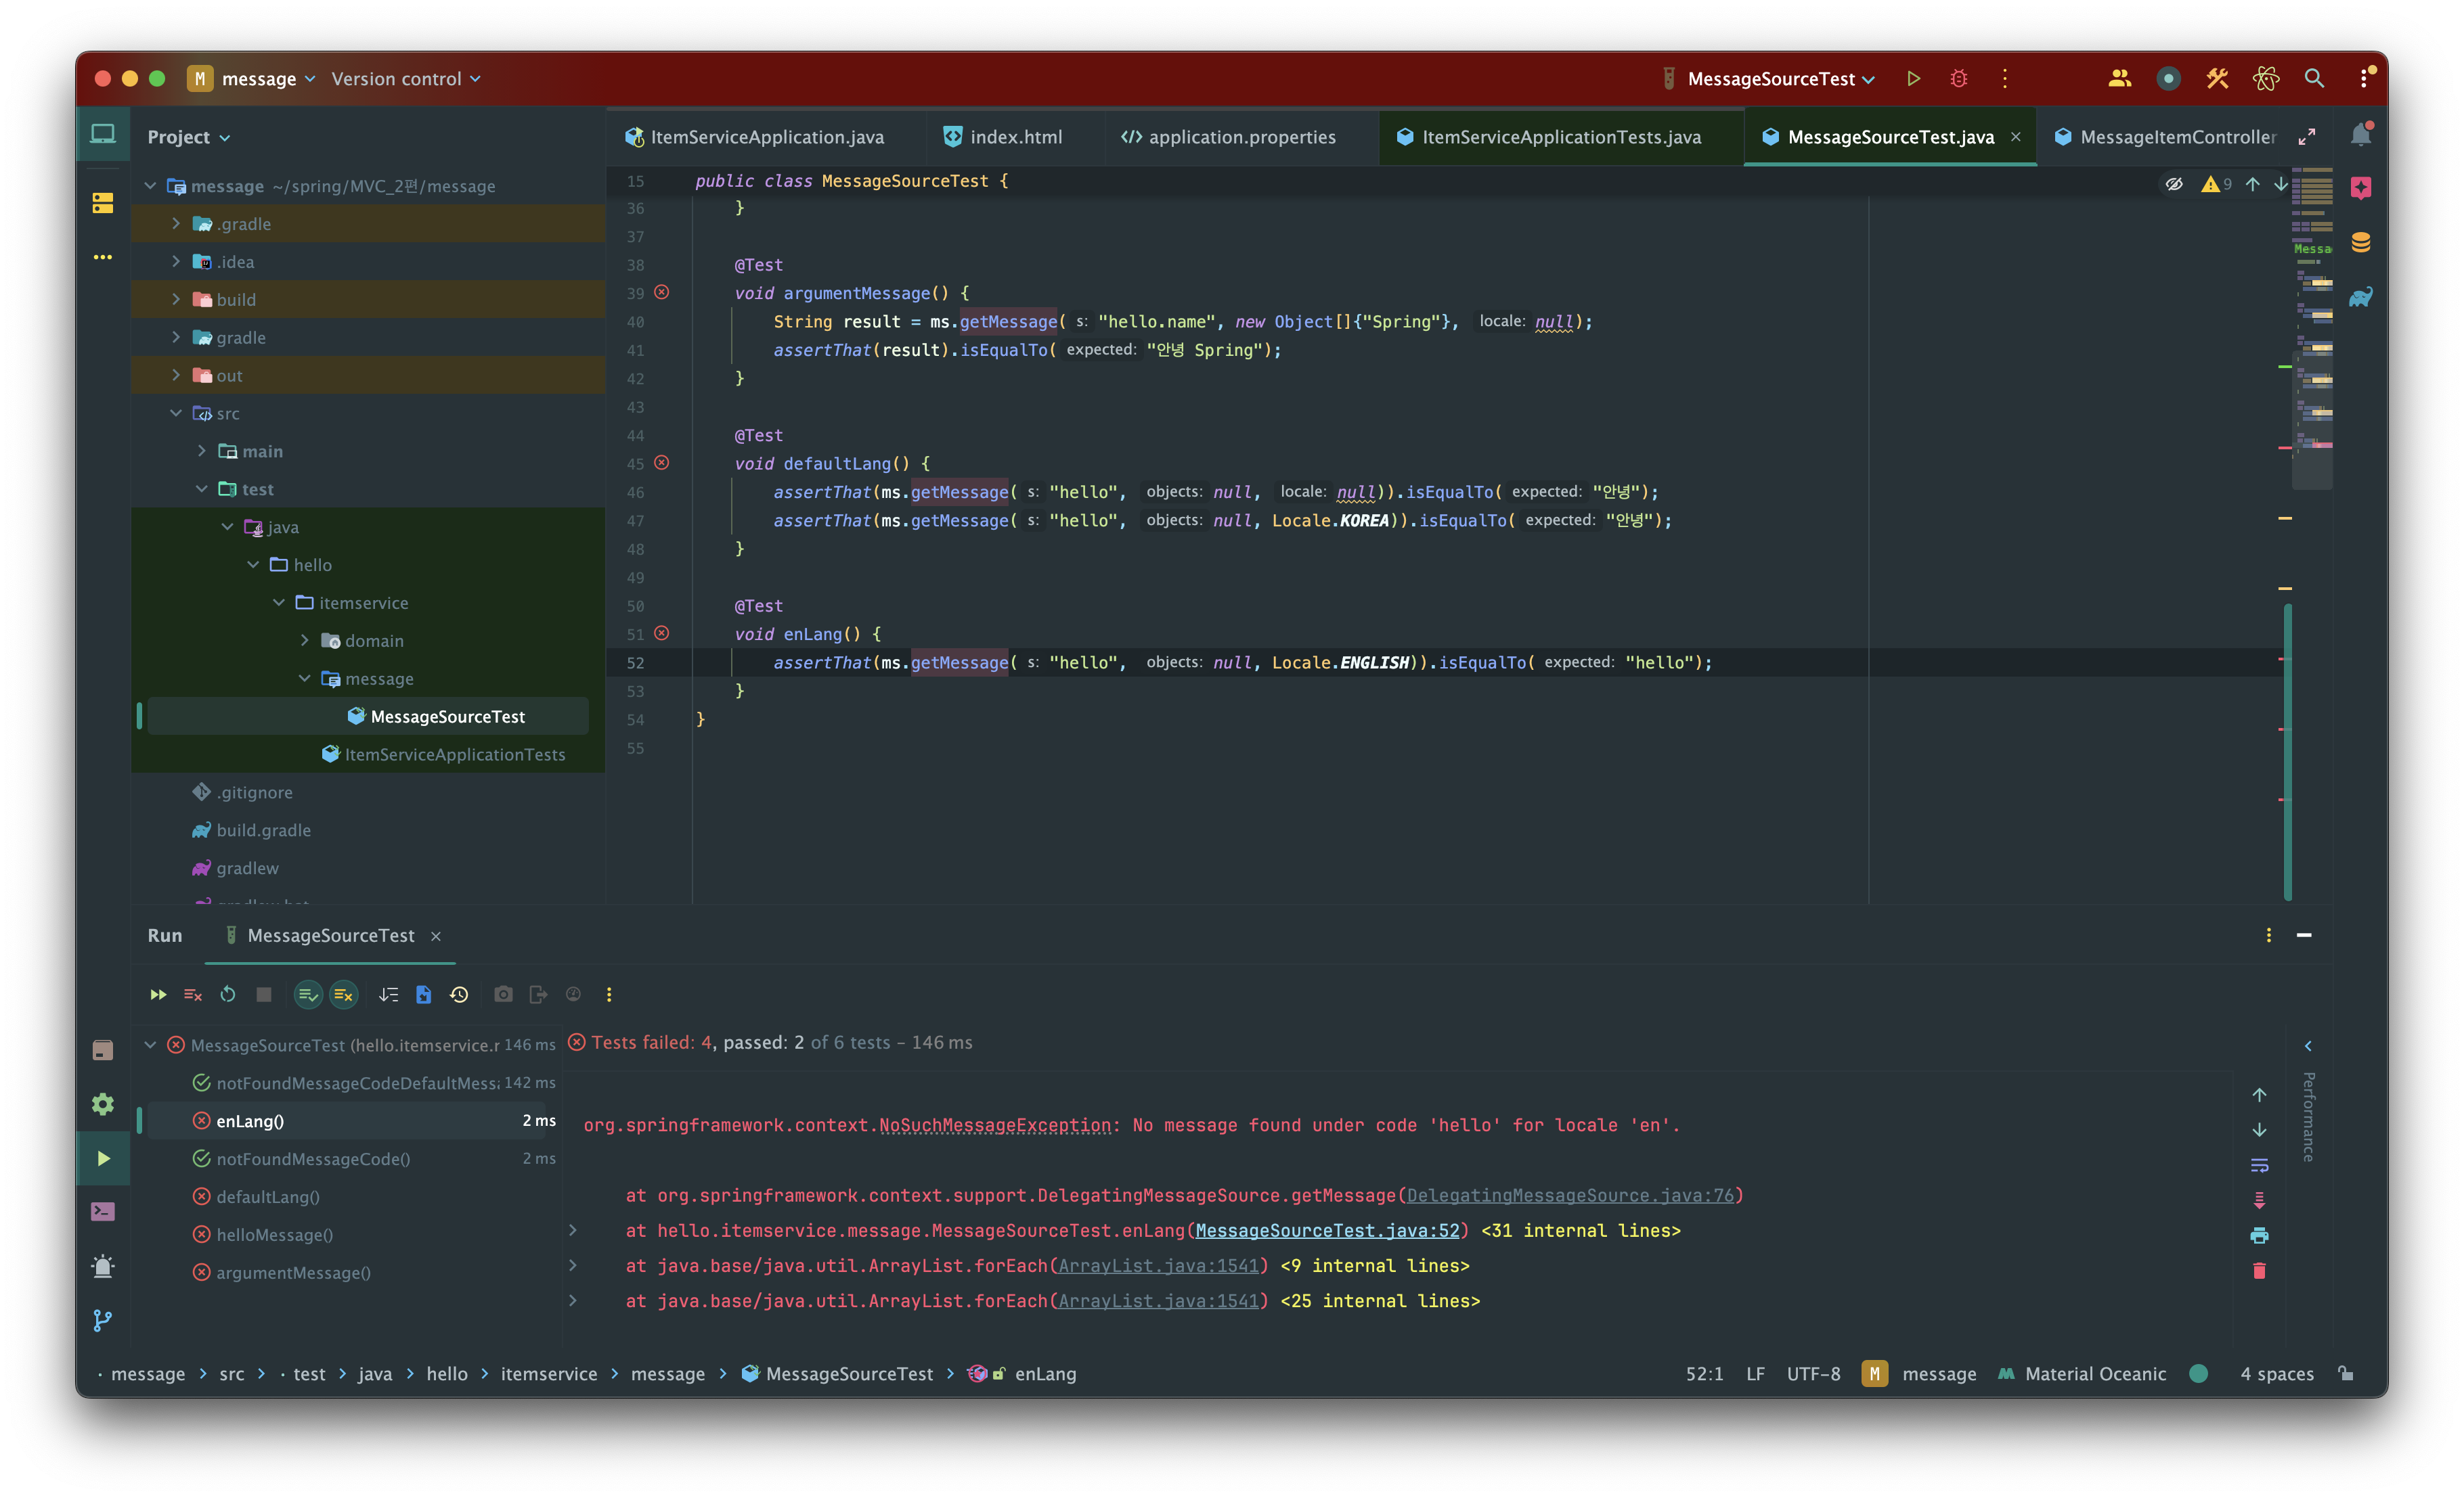Image resolution: width=2464 pixels, height=1498 pixels.
Task: Expand the build folder
Action: coord(177,299)
